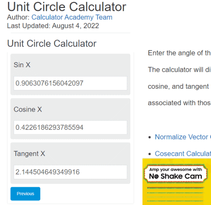Open the Calculator Academy Team author link
This screenshot has width=211, height=205.
72,17
